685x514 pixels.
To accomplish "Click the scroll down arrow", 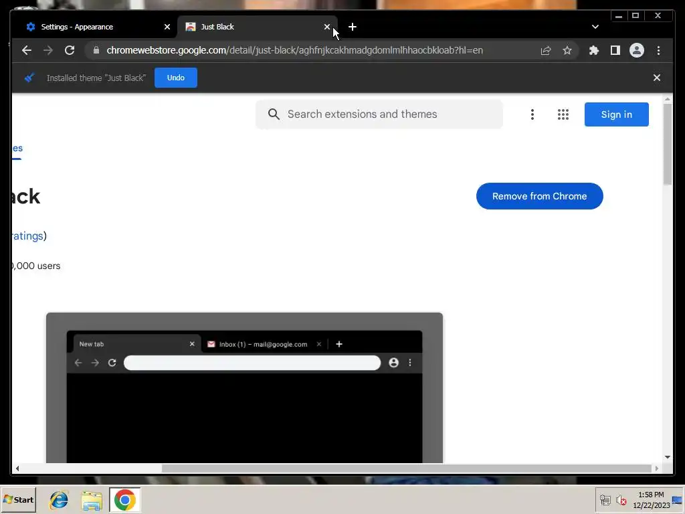I will (x=667, y=456).
